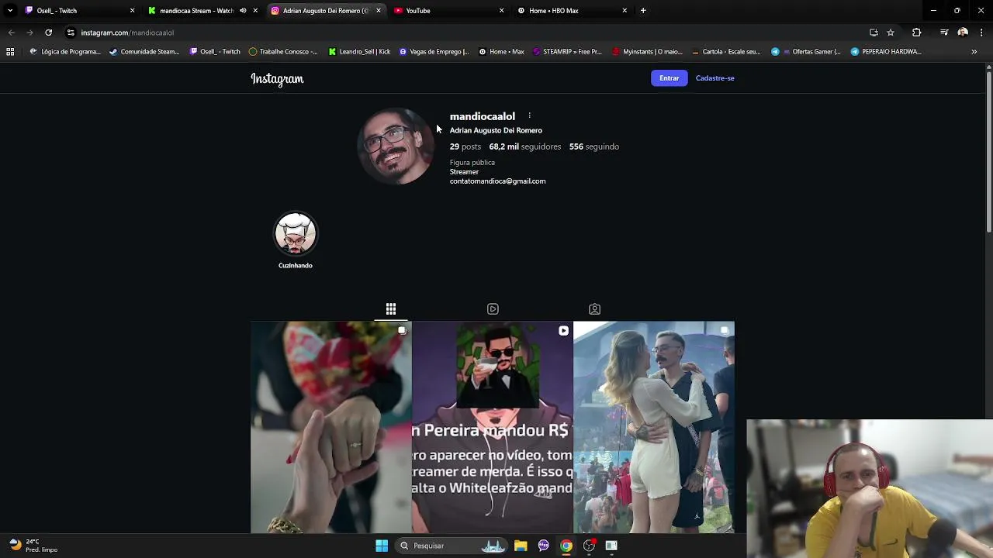Reload the Instagram page

click(x=48, y=33)
